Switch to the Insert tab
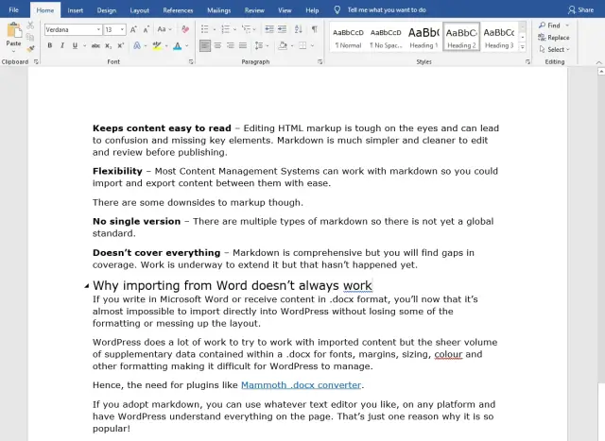 pyautogui.click(x=76, y=10)
